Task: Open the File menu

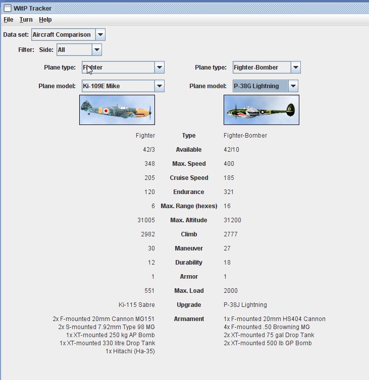Action: click(x=9, y=20)
